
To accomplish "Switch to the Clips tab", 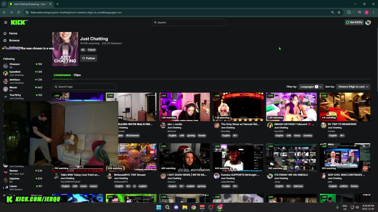I will click(77, 75).
